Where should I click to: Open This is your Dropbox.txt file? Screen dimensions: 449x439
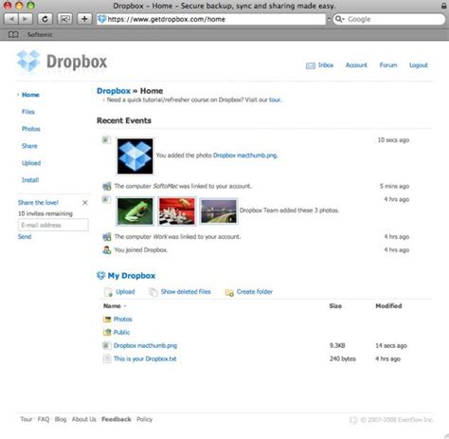click(145, 359)
